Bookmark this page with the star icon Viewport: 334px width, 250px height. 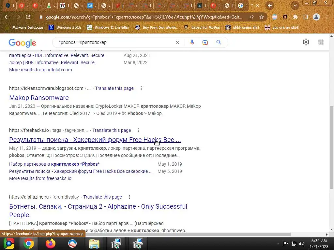tap(261, 17)
